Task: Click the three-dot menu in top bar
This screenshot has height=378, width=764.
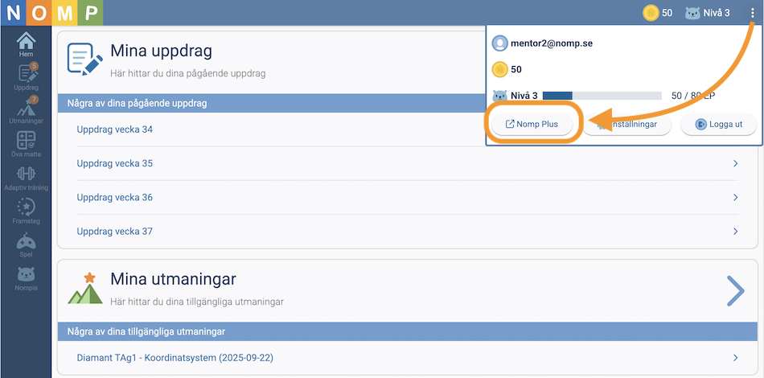Action: [751, 13]
